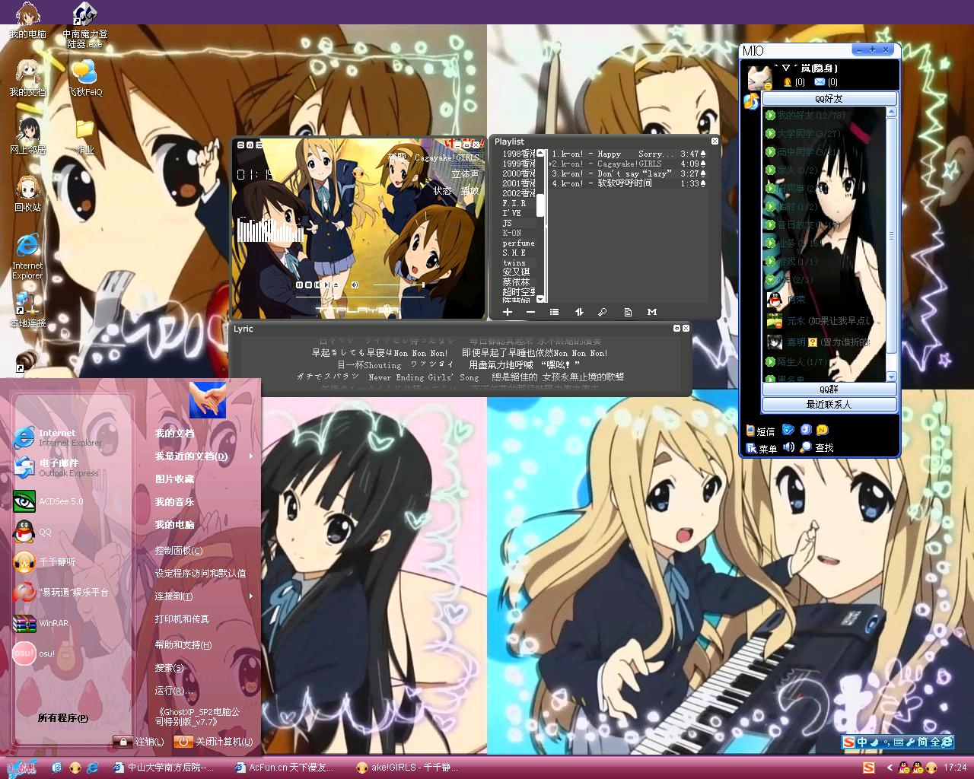This screenshot has height=779, width=974.
Task: Open WinRAR from Start menu
Action: click(42, 623)
